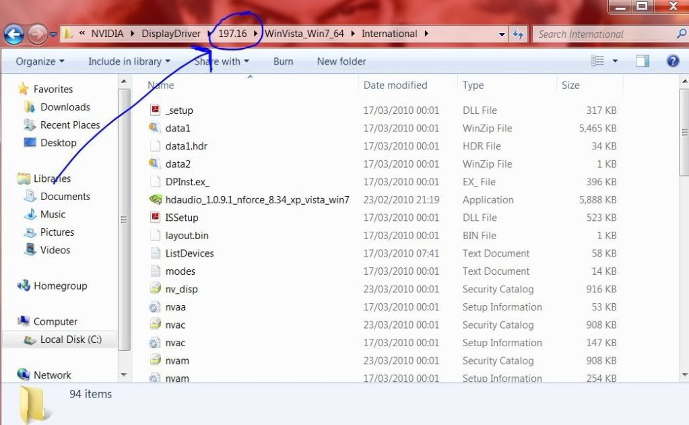Create a New folder from toolbar
The width and height of the screenshot is (689, 425).
[341, 61]
